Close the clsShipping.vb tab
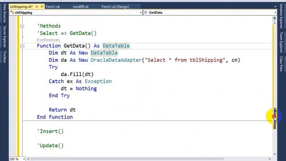Image resolution: width=286 pixels, height=161 pixels. pos(42,7)
